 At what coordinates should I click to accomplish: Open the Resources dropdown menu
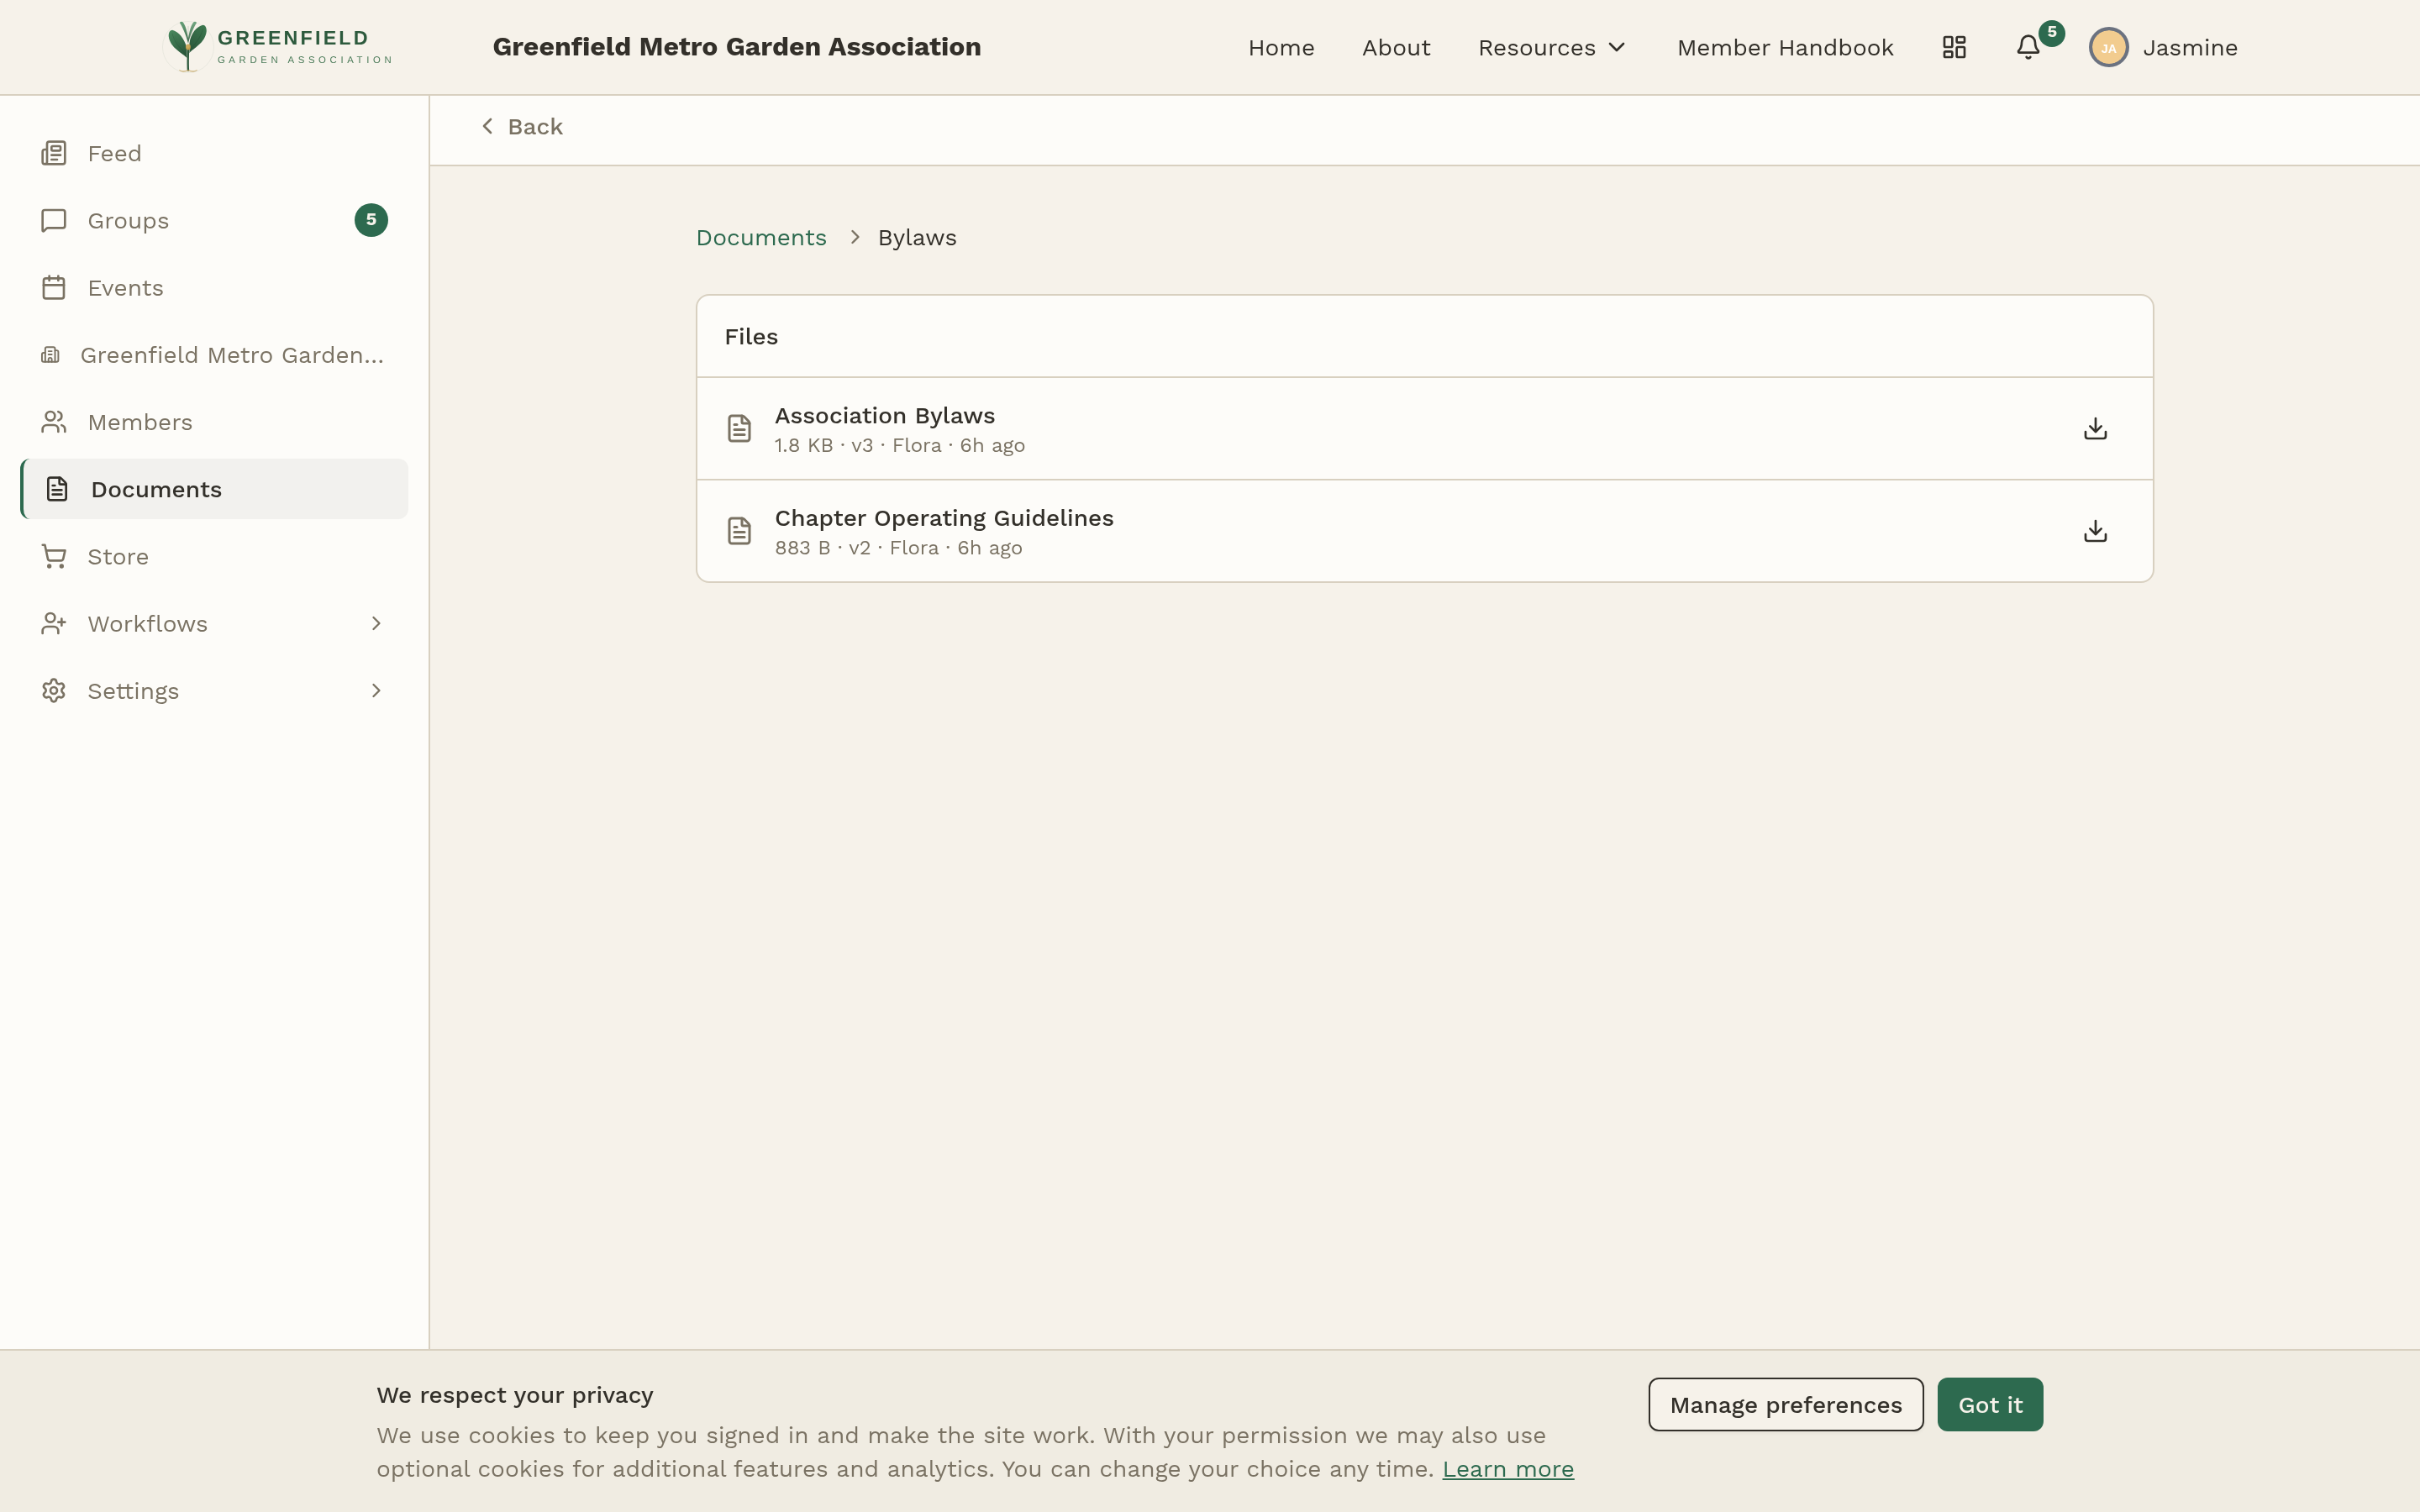pos(1550,47)
